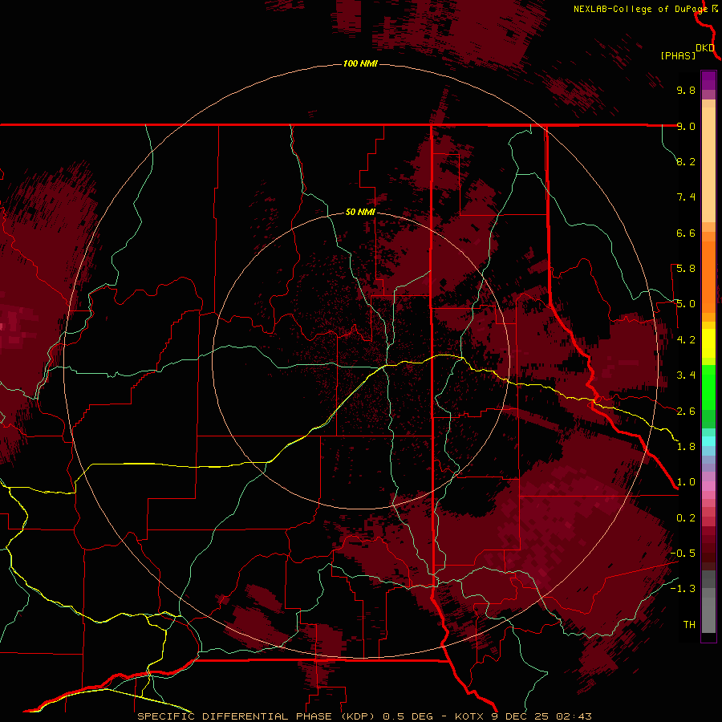Click the 1.0 scale value
This screenshot has width=722, height=722.
(x=686, y=481)
